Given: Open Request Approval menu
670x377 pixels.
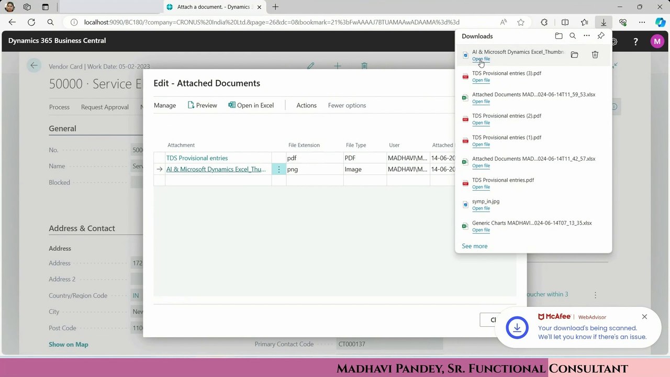Looking at the screenshot, I should click(x=105, y=107).
